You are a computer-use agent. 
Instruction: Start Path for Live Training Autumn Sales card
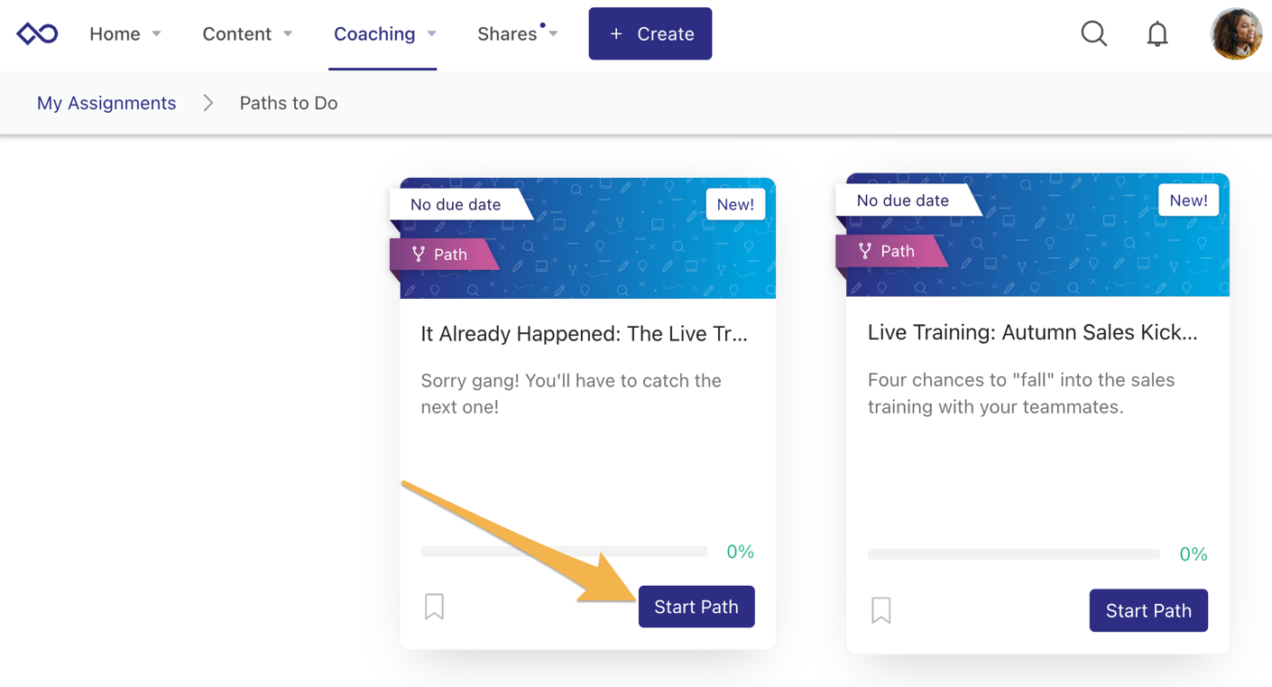click(x=1148, y=610)
